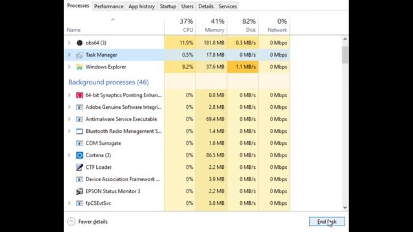Sort by the Memory column header

pyautogui.click(x=212, y=26)
